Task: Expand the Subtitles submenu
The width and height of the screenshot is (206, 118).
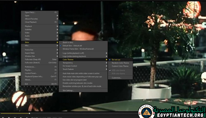Action: coord(29,29)
